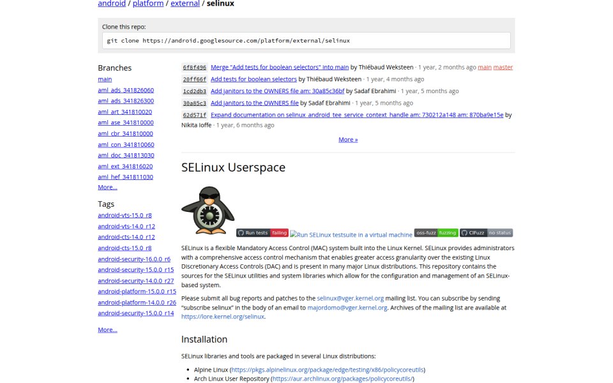Expand More... under the Tags list
The width and height of the screenshot is (613, 383).
coord(107,330)
